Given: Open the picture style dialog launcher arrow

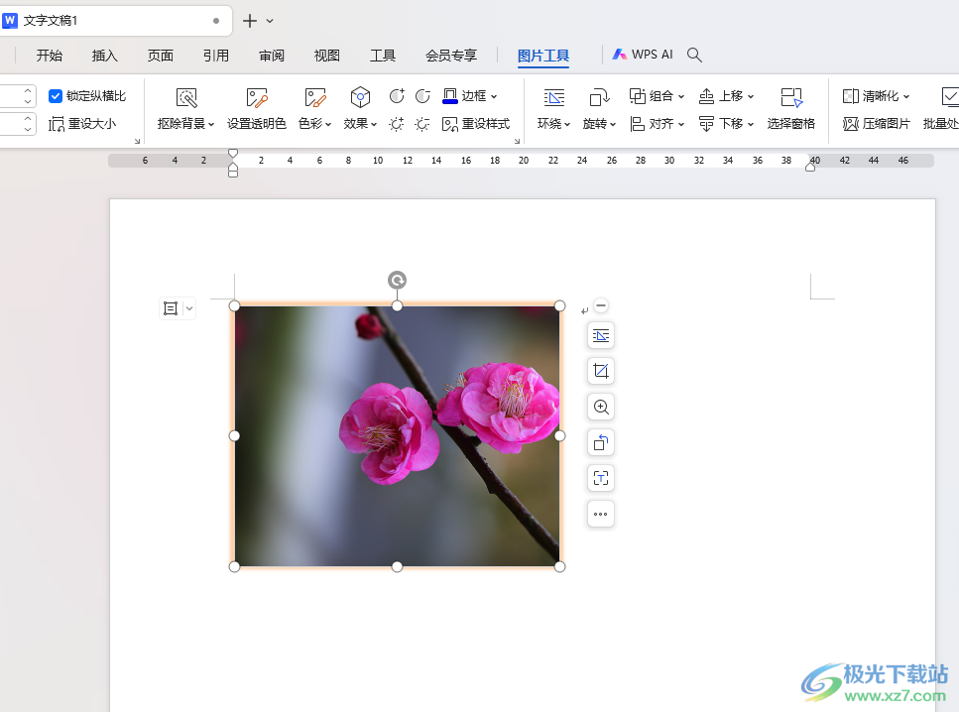Looking at the screenshot, I should pyautogui.click(x=517, y=141).
